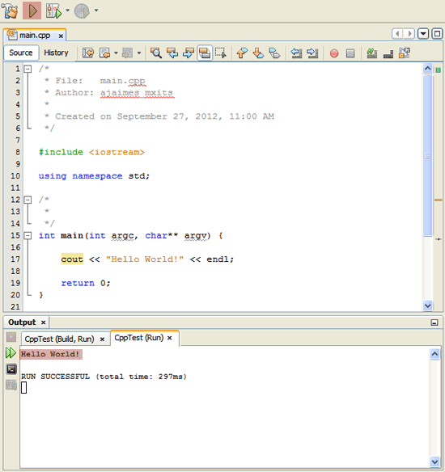The image size is (445, 472).
Task: Open the Forward history dropdown arrow
Action: click(139, 53)
